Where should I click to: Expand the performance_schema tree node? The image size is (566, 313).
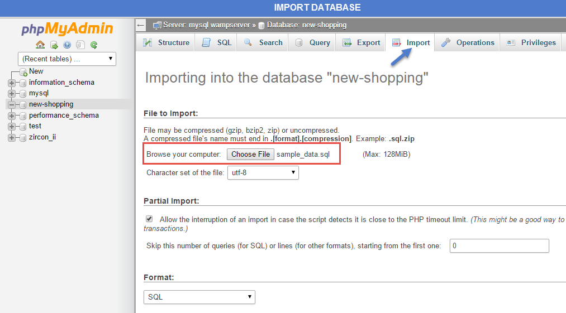[x=12, y=115]
